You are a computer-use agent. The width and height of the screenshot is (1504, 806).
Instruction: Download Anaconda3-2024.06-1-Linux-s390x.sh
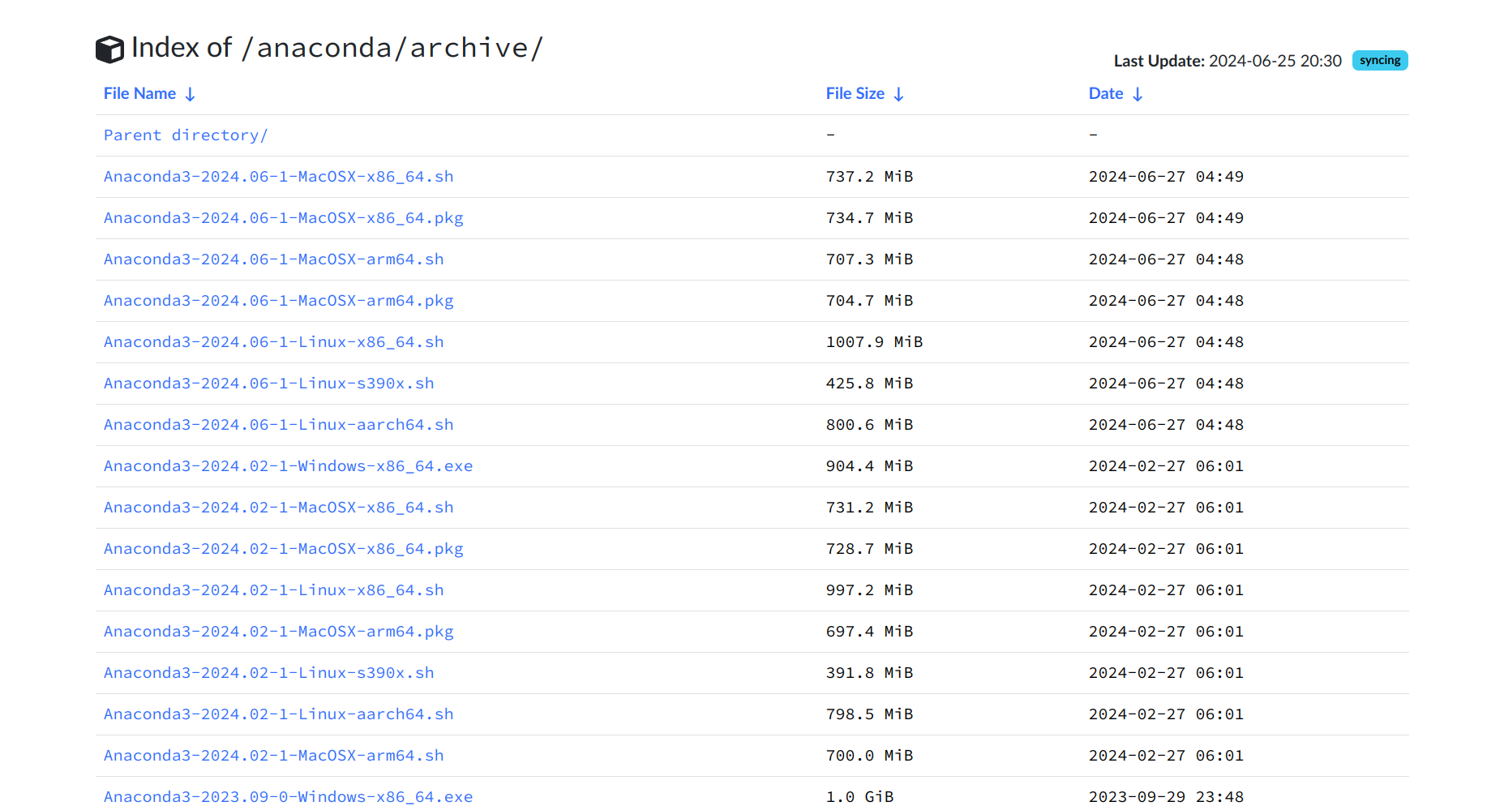coord(269,384)
